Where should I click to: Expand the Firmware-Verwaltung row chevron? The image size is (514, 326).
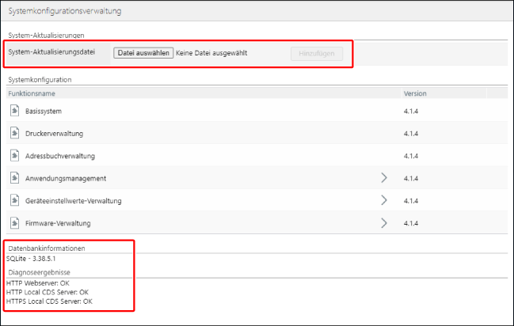(385, 223)
